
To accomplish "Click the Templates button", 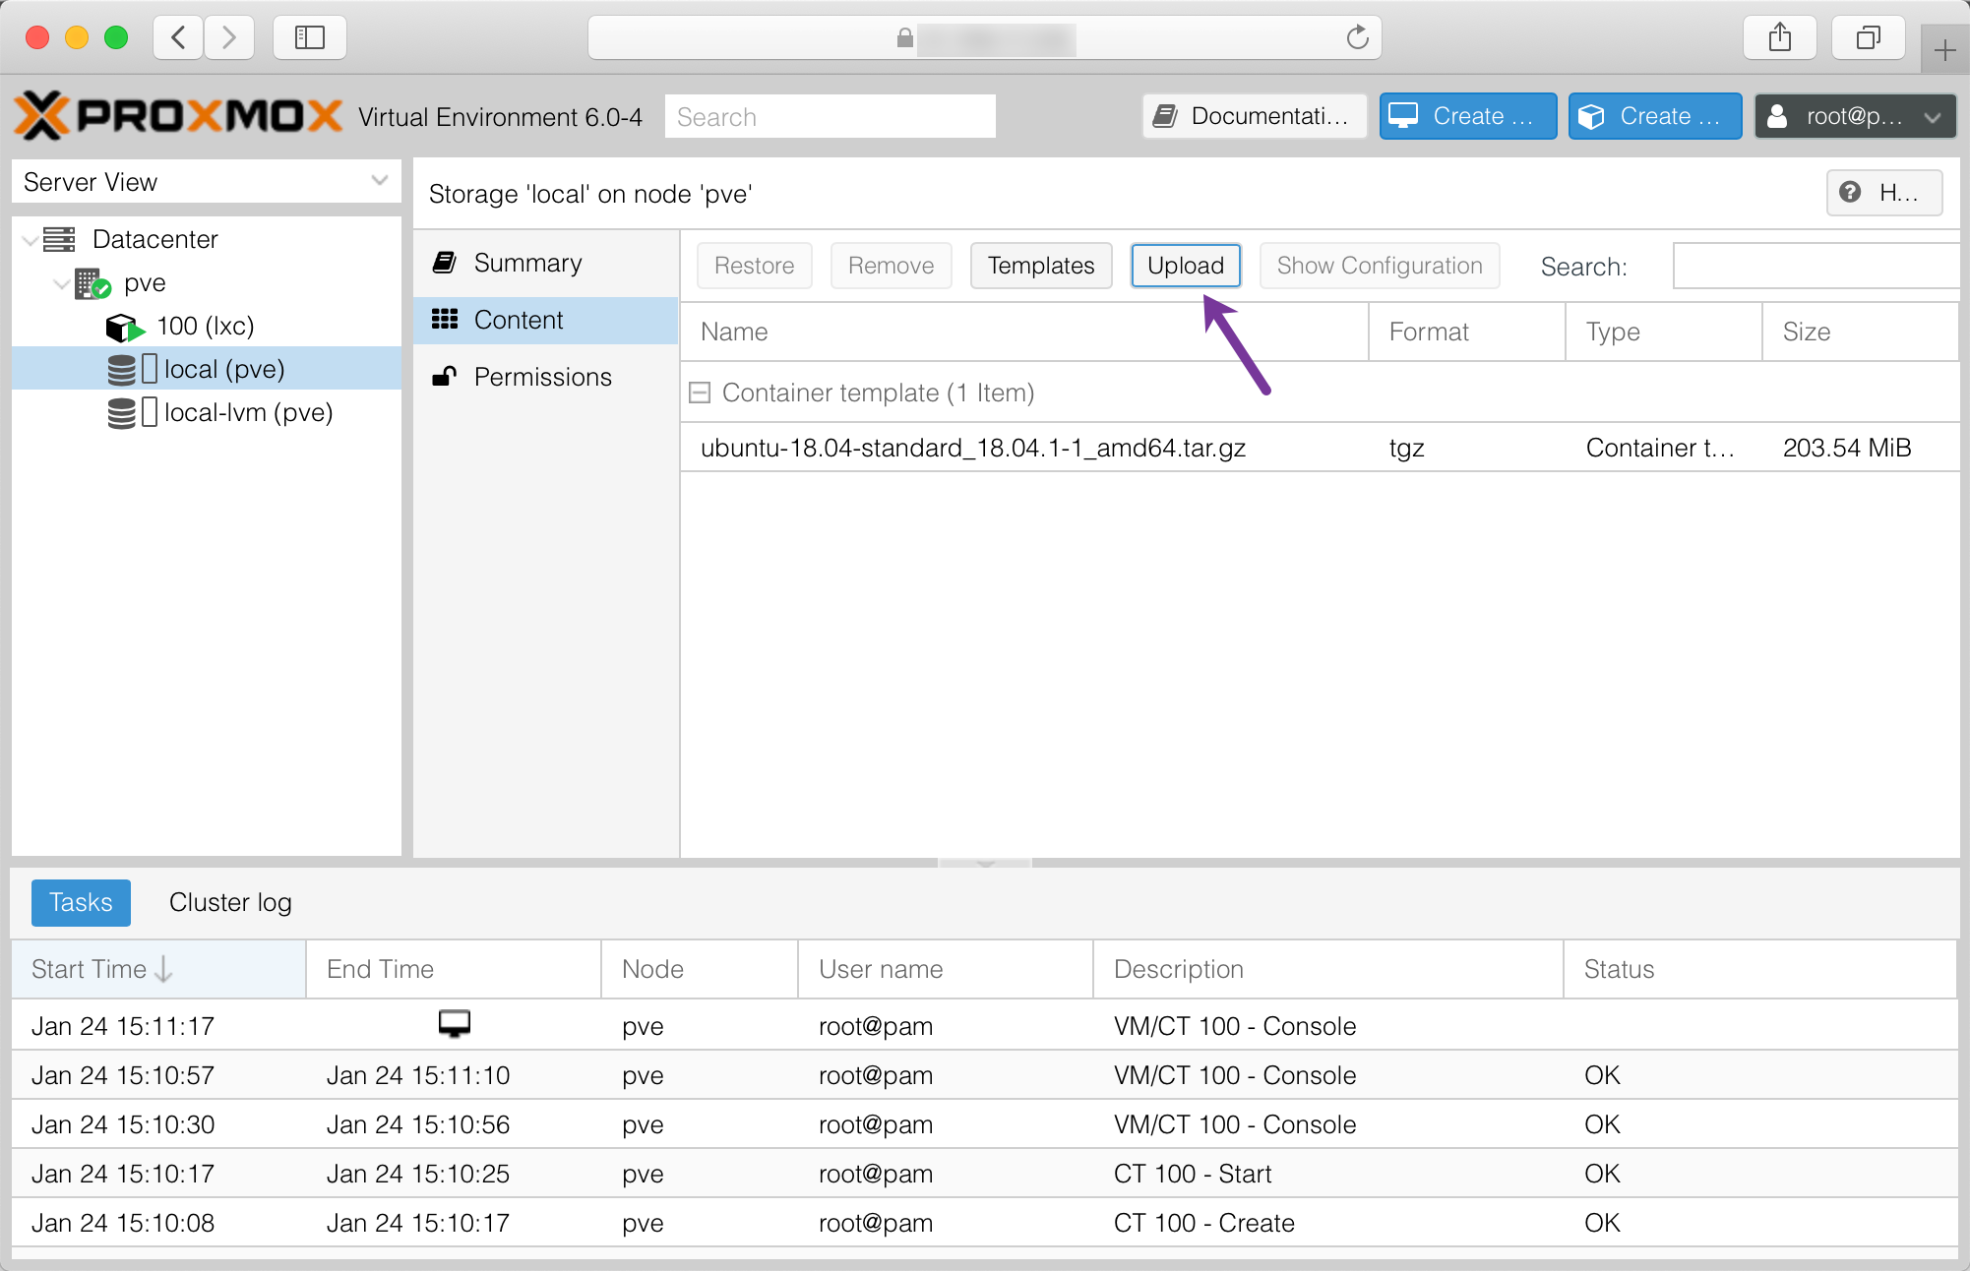I will tap(1040, 266).
